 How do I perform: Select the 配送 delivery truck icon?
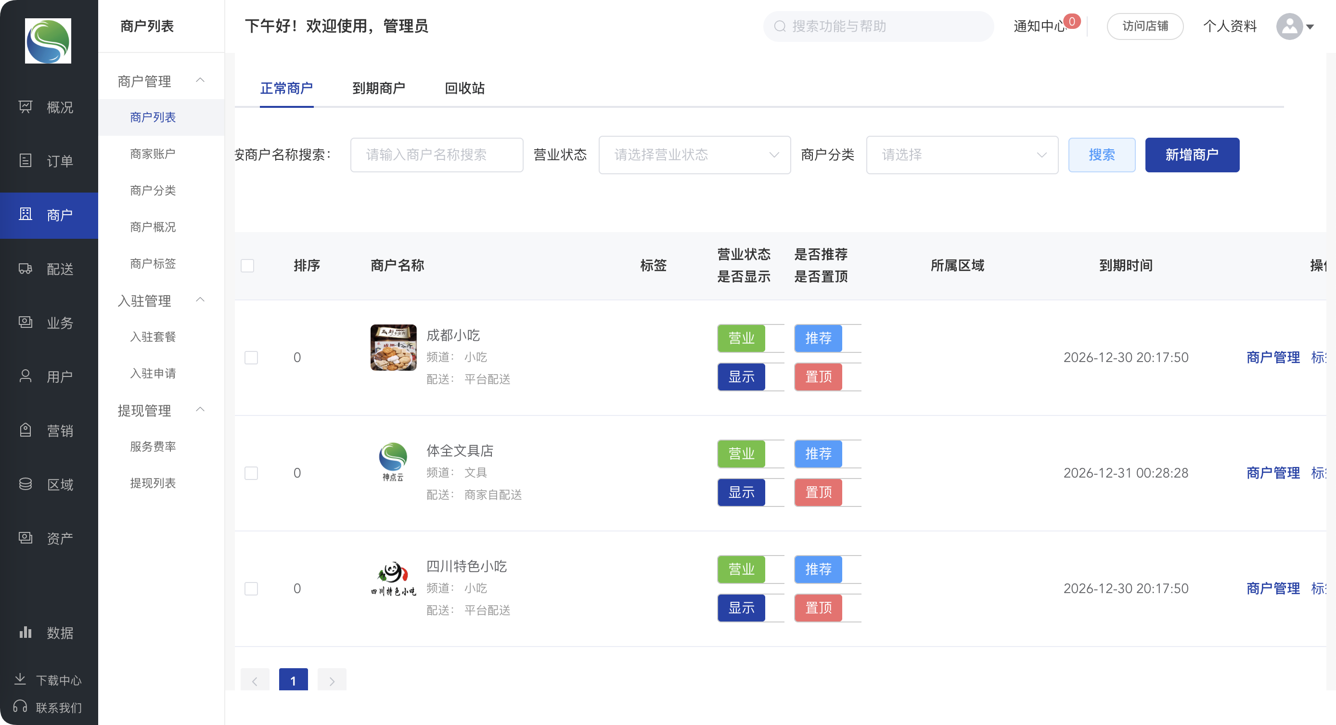click(26, 268)
